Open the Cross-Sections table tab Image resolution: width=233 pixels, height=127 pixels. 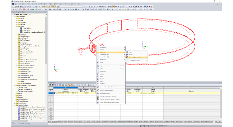pyautogui.click(x=113, y=122)
